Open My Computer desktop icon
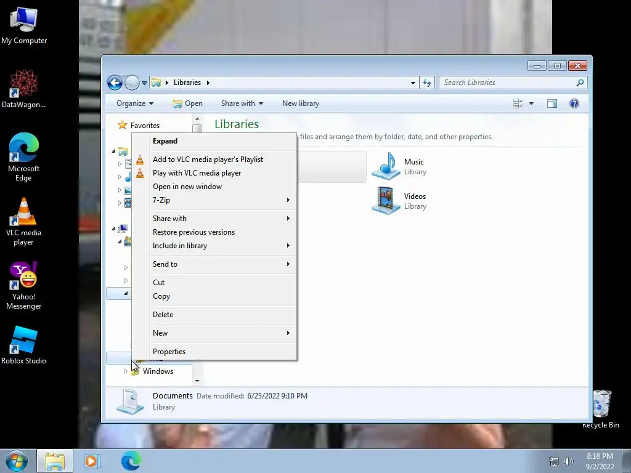 (x=24, y=26)
